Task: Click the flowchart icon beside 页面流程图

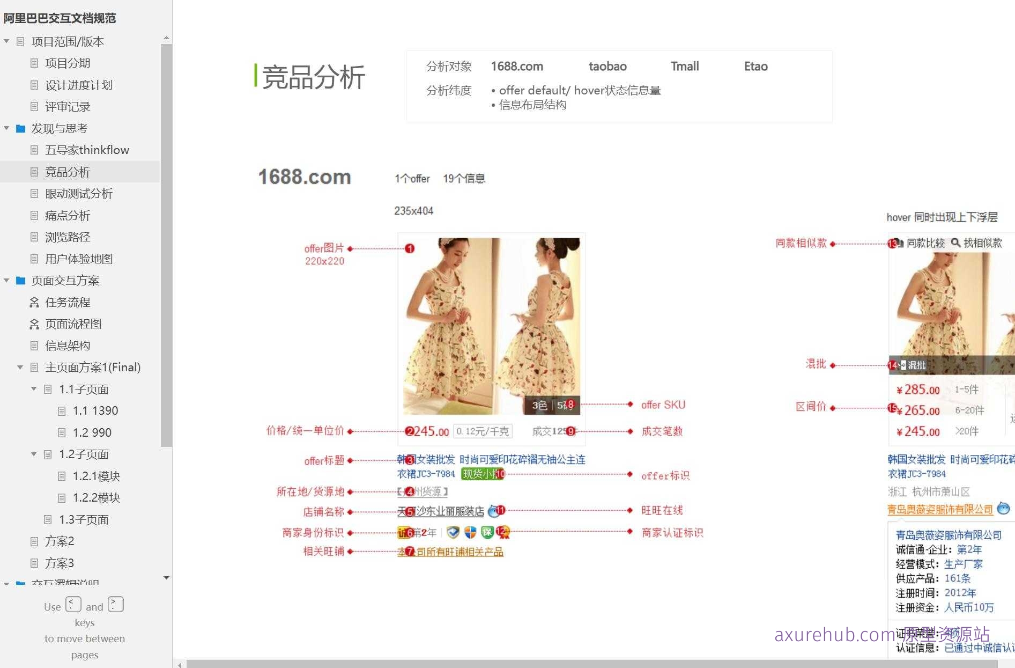Action: coord(34,324)
